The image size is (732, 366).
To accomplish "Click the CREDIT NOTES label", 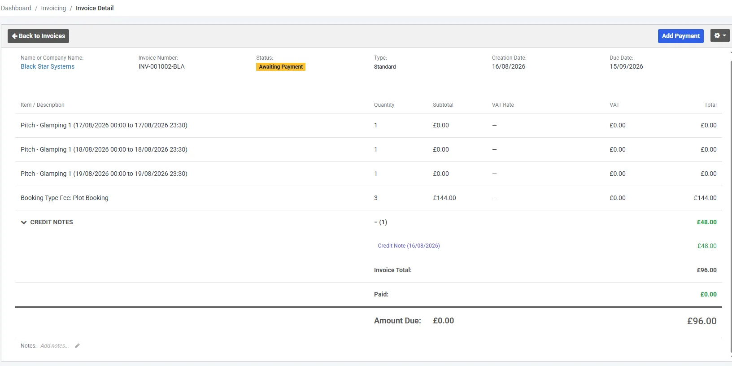I will pyautogui.click(x=52, y=222).
